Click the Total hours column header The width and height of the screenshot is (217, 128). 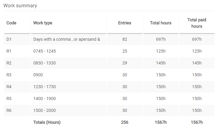click(x=160, y=23)
